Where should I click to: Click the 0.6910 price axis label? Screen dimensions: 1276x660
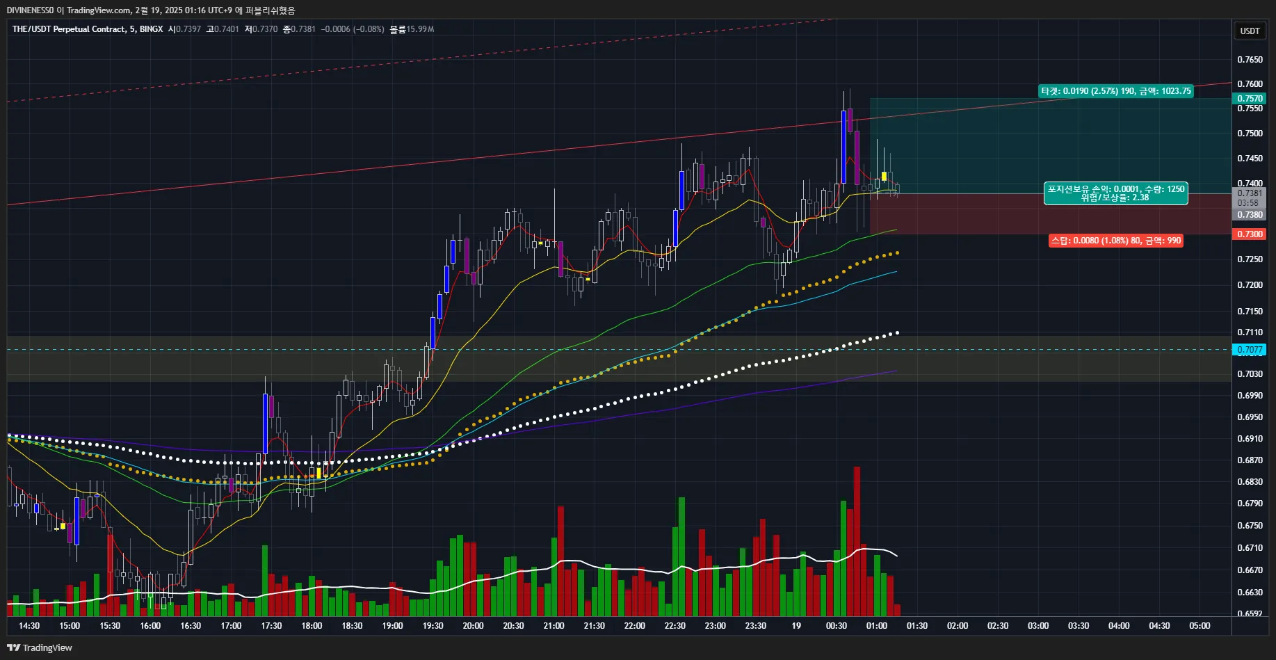pyautogui.click(x=1250, y=439)
